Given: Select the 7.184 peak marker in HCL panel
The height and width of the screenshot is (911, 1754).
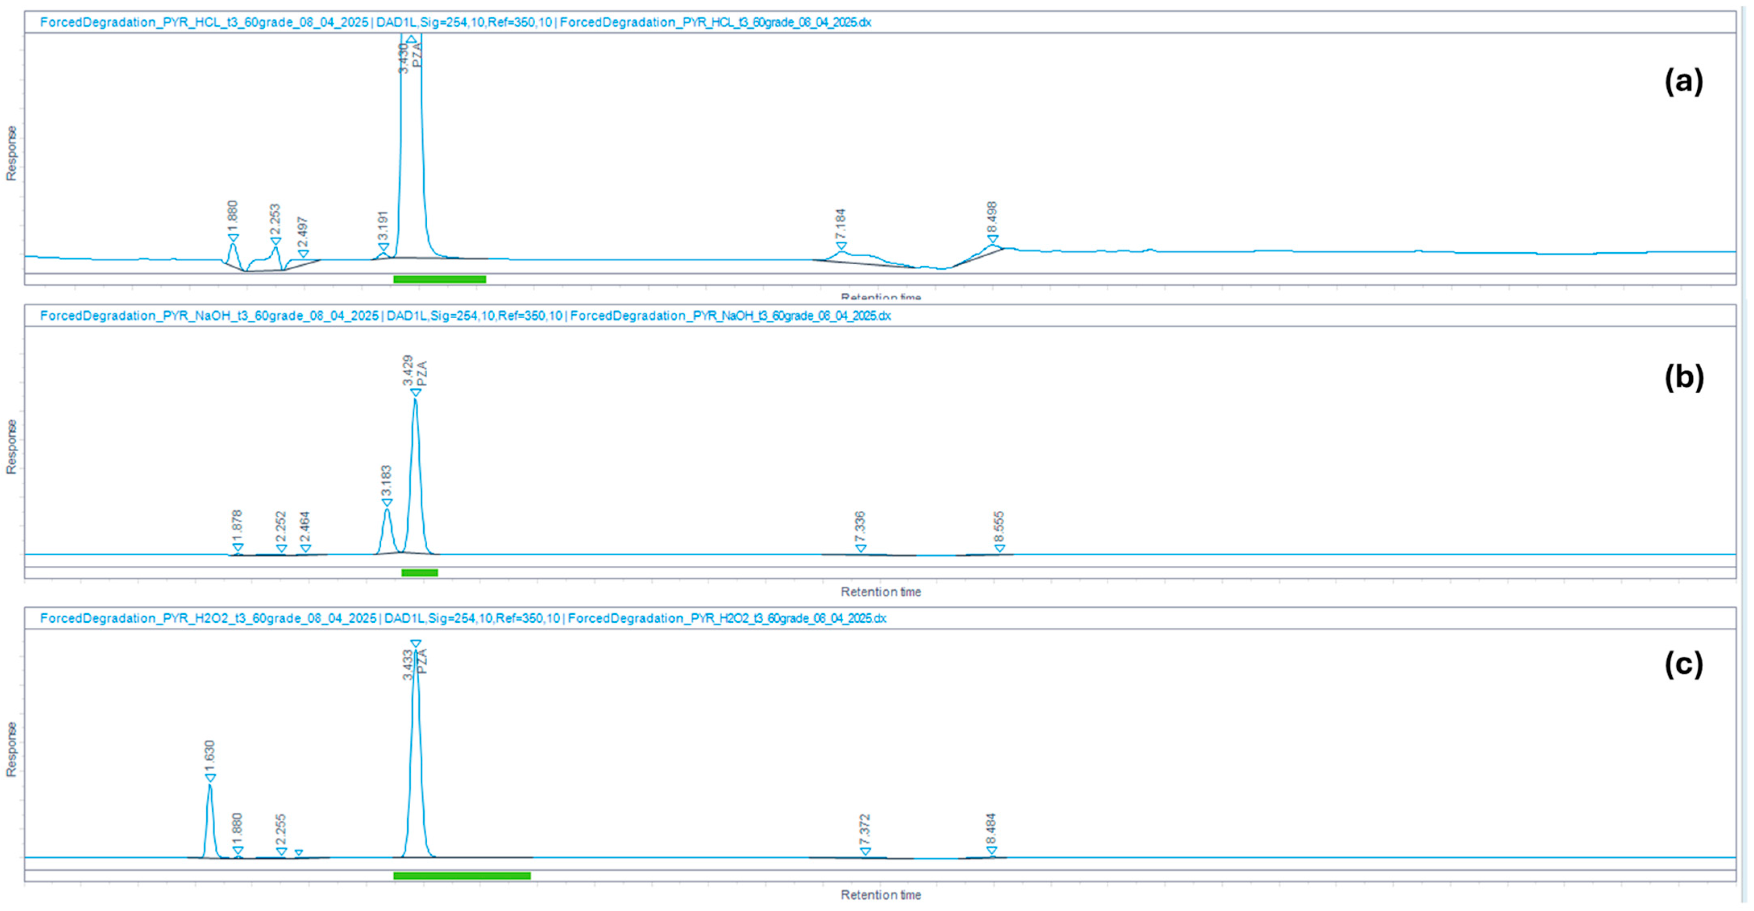Looking at the screenshot, I should 842,246.
